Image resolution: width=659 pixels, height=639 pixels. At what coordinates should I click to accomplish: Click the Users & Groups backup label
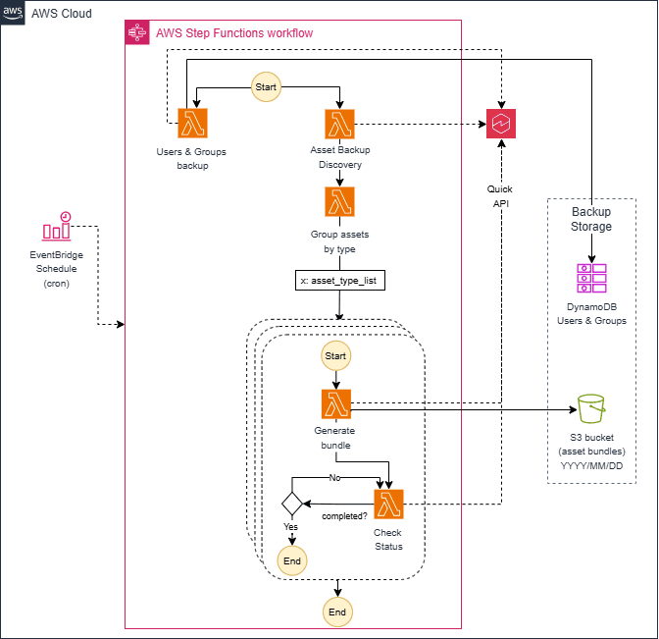click(191, 159)
